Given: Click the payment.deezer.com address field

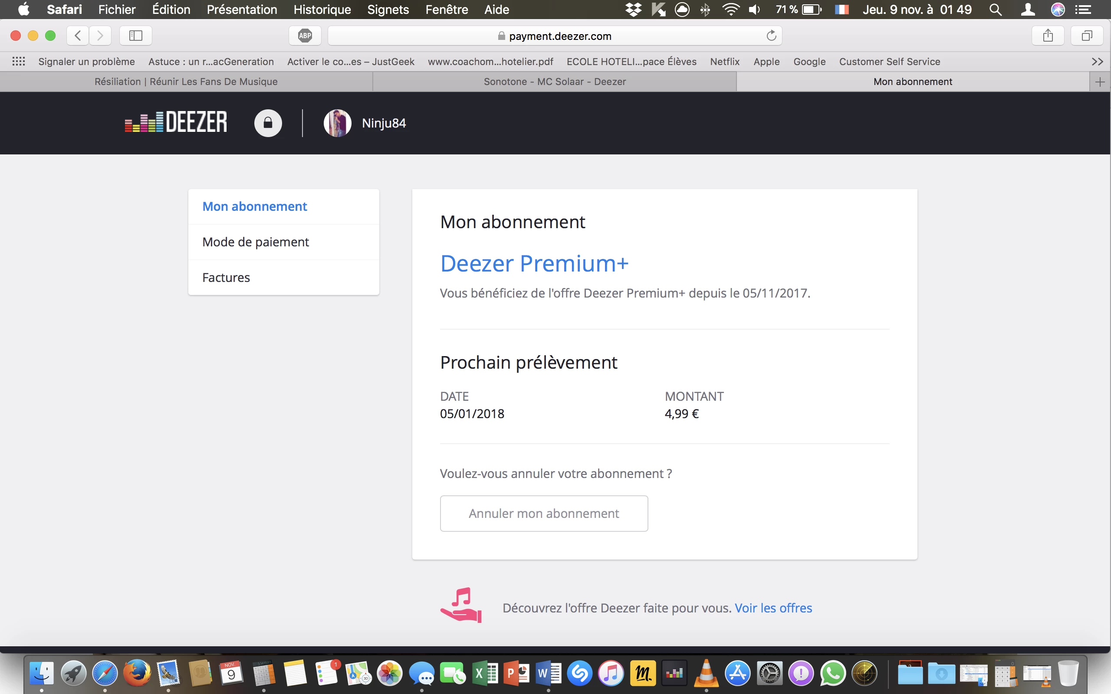Looking at the screenshot, I should point(555,36).
